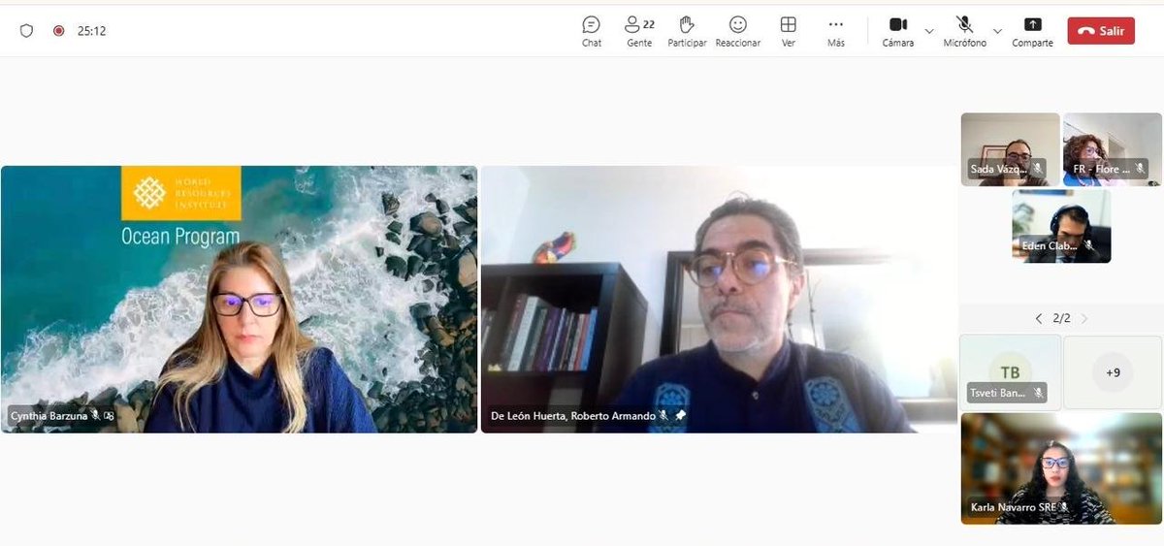Viewport: 1164px width, 546px height.
Task: Select Roberto Armando De León Huerta's video
Action: tap(719, 299)
